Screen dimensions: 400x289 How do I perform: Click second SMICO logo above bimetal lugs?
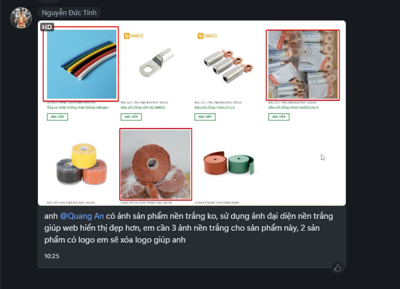point(207,36)
